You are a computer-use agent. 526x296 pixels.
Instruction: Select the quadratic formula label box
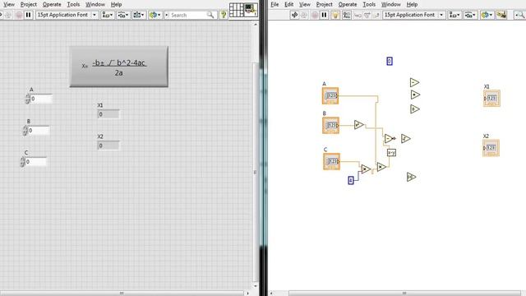(118, 67)
